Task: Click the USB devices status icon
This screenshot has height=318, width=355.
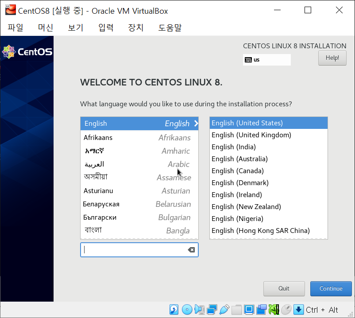Action: coord(224,310)
